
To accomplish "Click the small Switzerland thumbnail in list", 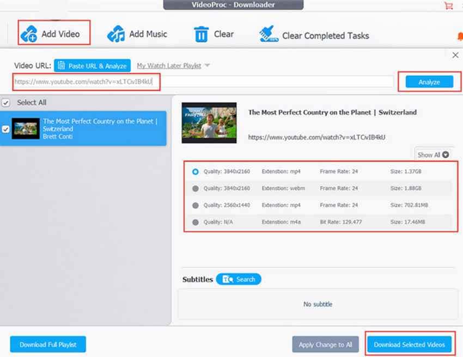I will (26, 128).
